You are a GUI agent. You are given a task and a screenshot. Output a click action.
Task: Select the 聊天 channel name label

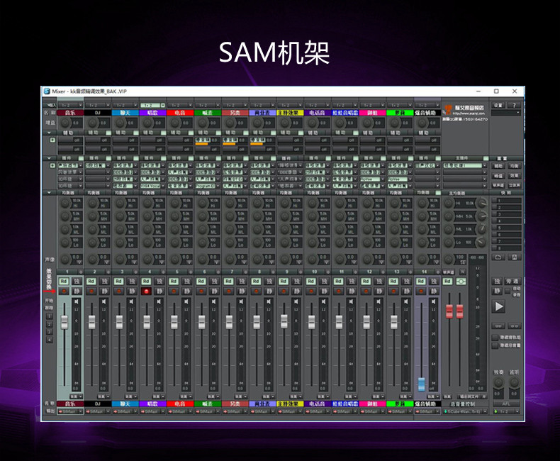coord(125,113)
